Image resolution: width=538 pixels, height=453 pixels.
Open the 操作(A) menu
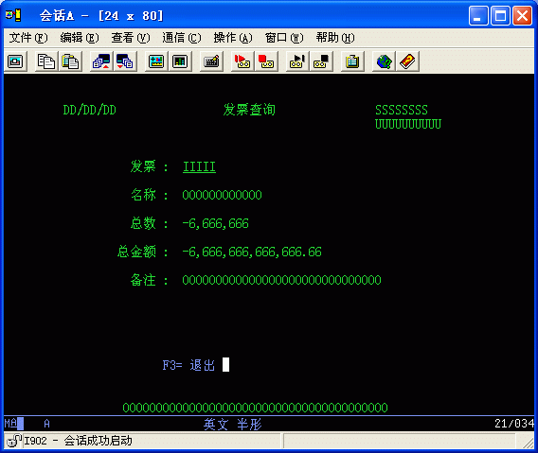(233, 38)
